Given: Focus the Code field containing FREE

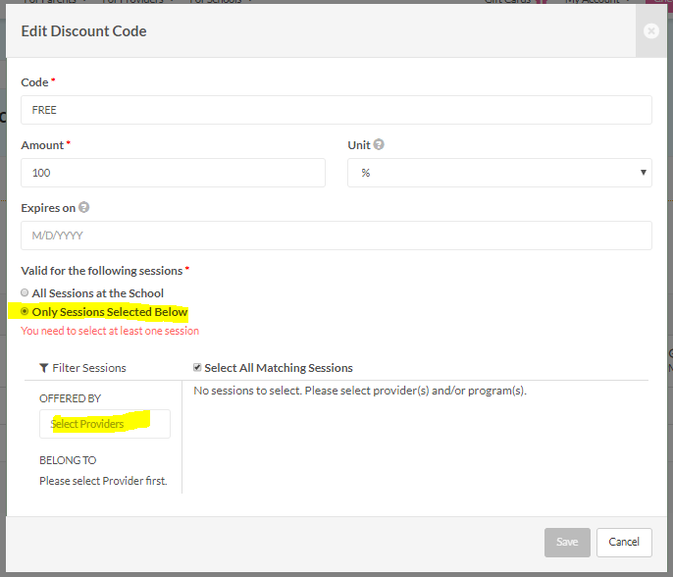Looking at the screenshot, I should point(336,110).
